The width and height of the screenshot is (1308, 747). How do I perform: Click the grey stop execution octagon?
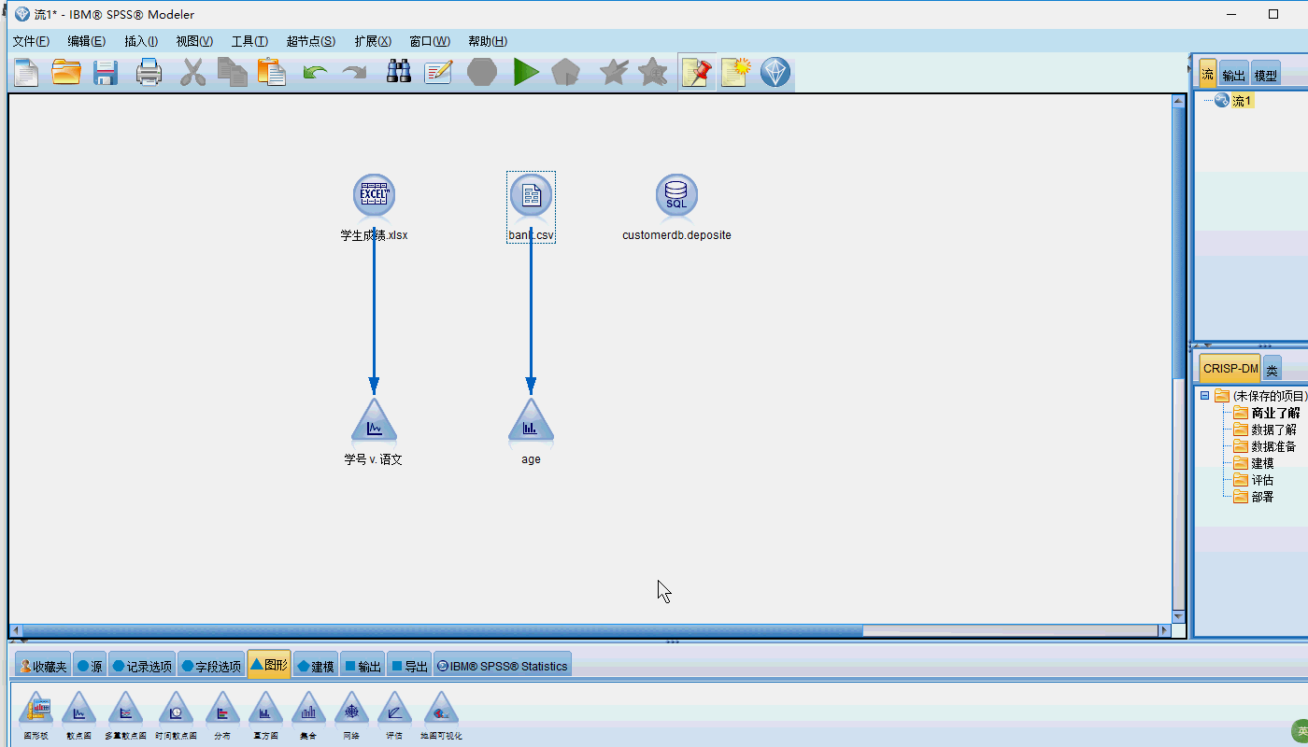pos(482,72)
